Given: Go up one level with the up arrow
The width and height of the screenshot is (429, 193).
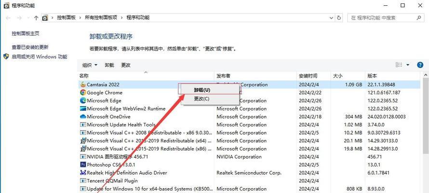Looking at the screenshot, I should [x=36, y=18].
